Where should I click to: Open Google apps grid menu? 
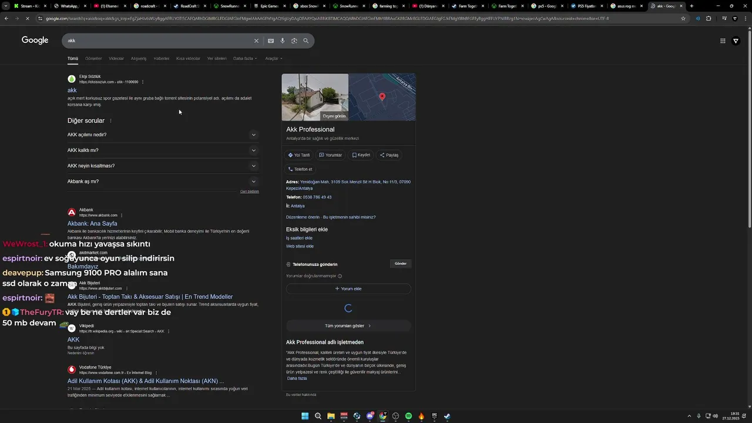[x=723, y=41]
